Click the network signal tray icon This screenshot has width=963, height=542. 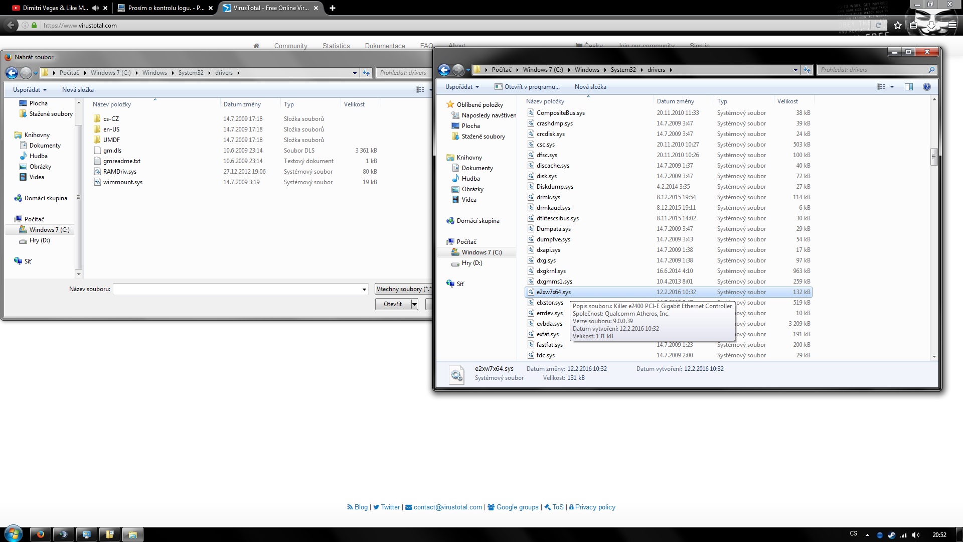click(904, 535)
